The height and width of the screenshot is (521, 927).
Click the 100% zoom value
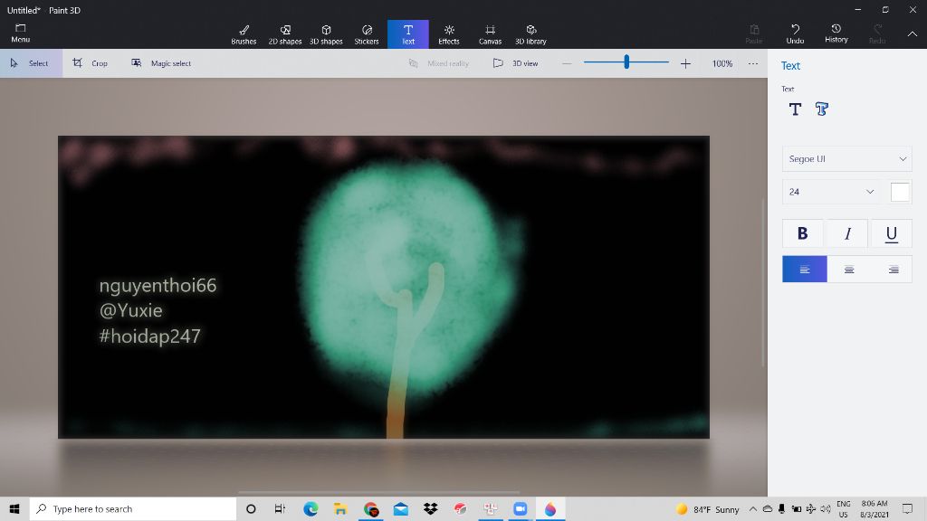point(722,63)
